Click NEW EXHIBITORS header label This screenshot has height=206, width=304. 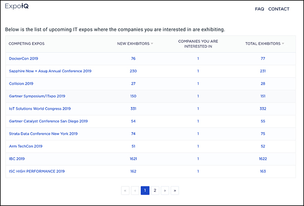[x=133, y=43]
